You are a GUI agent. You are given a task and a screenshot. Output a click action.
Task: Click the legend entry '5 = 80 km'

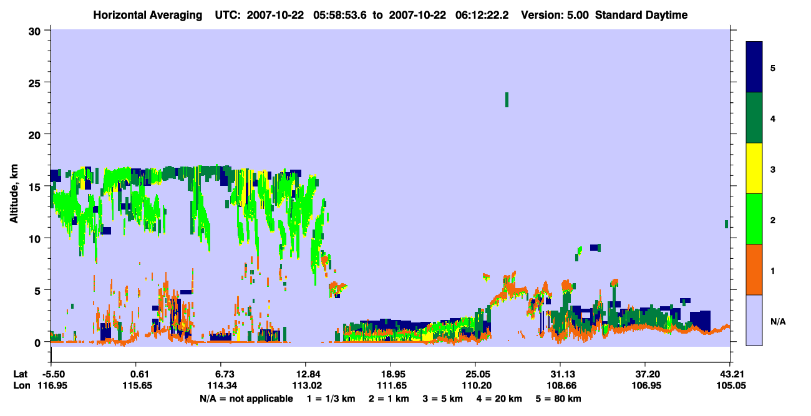pyautogui.click(x=557, y=398)
